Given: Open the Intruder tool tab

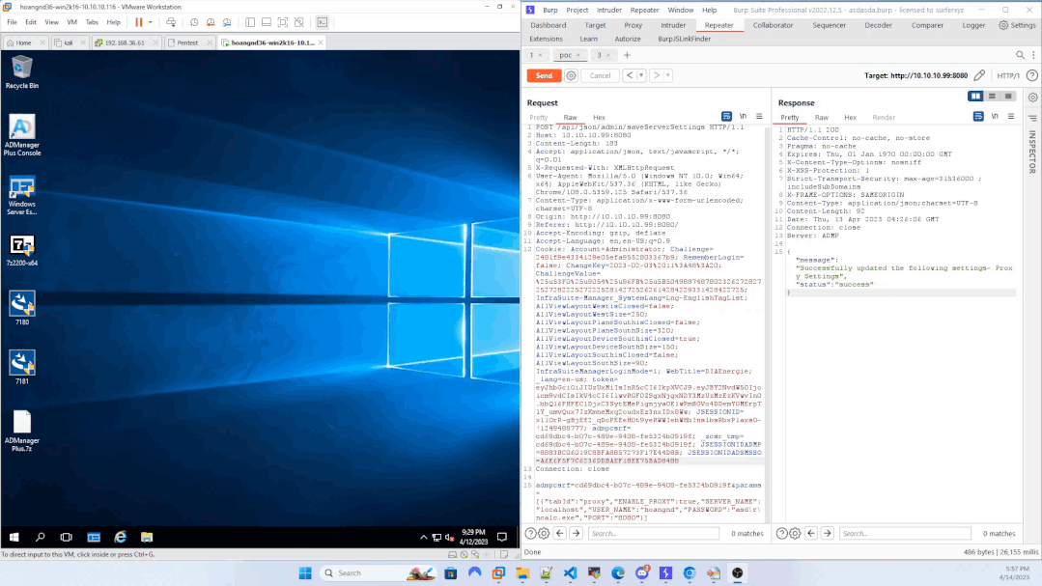Looking at the screenshot, I should (672, 25).
